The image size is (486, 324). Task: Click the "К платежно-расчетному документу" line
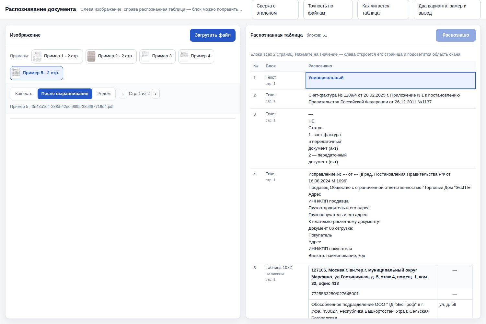click(x=344, y=222)
